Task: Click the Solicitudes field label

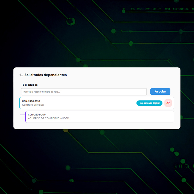Action: pos(30,85)
